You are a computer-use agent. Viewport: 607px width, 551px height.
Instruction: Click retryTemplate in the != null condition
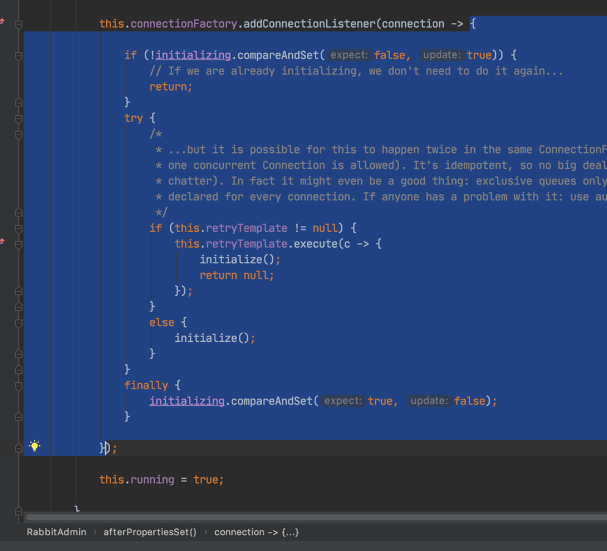[x=246, y=228]
